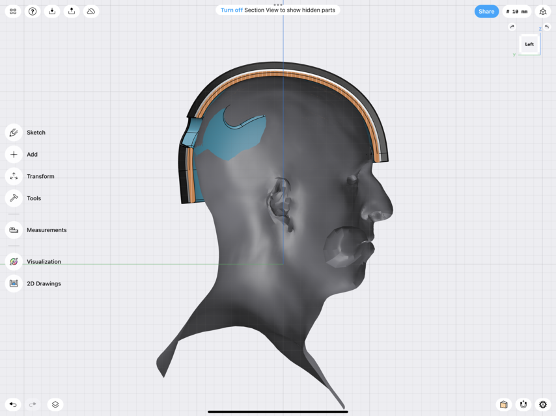The width and height of the screenshot is (556, 416).
Task: Click the Help question mark icon
Action: (x=32, y=11)
